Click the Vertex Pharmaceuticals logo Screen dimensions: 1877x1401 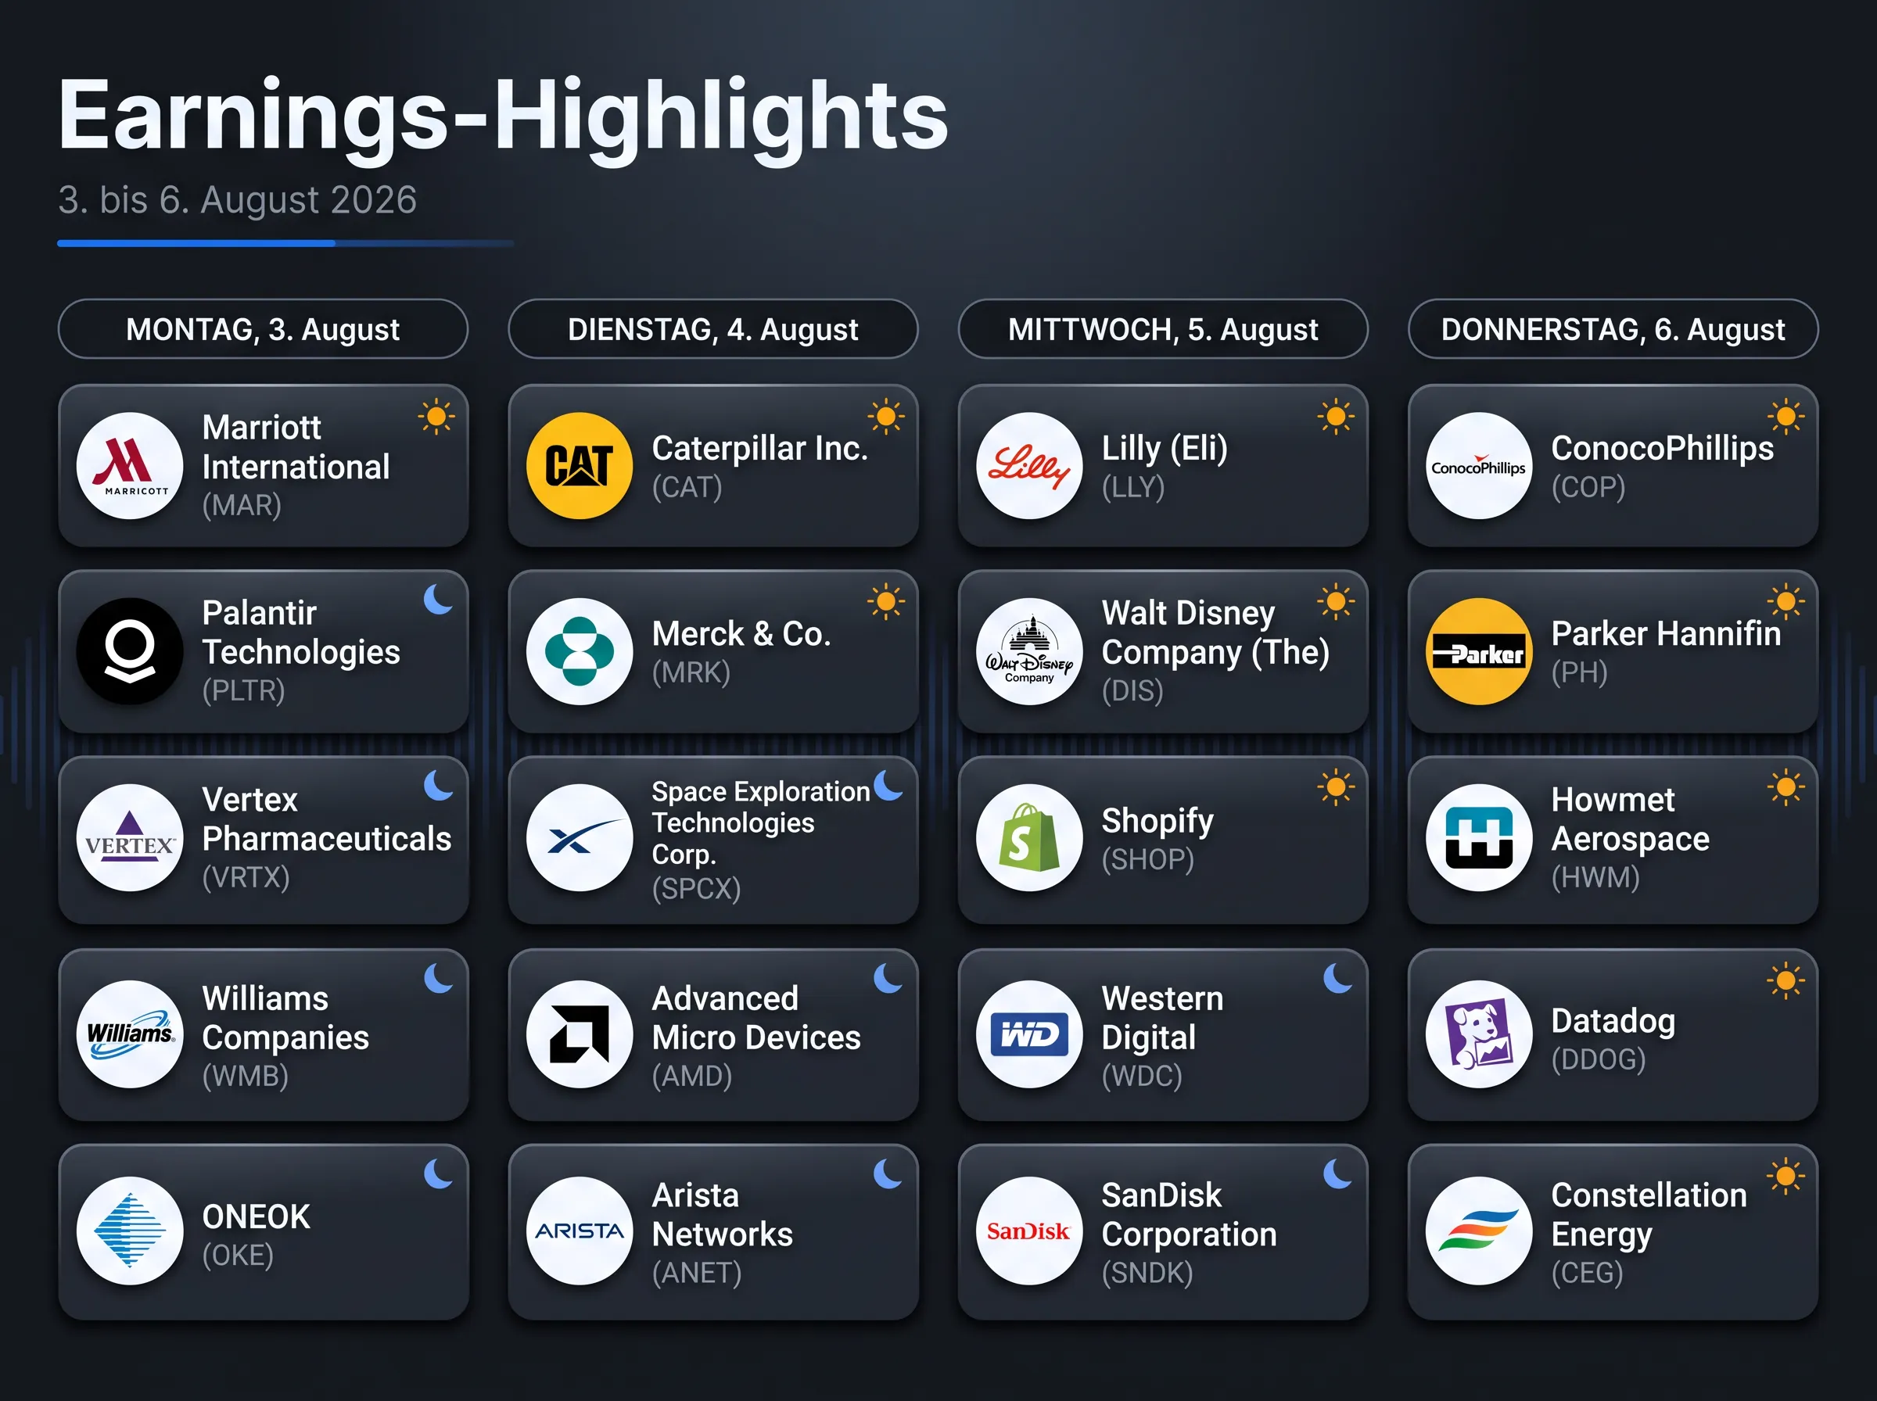click(x=130, y=837)
